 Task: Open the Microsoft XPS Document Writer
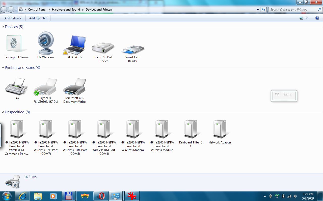tap(75, 87)
